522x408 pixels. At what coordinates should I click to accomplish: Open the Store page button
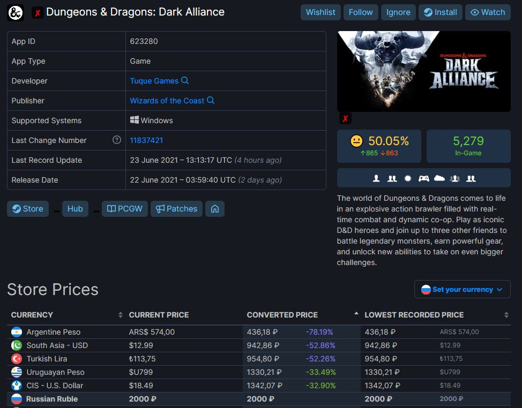pyautogui.click(x=28, y=209)
